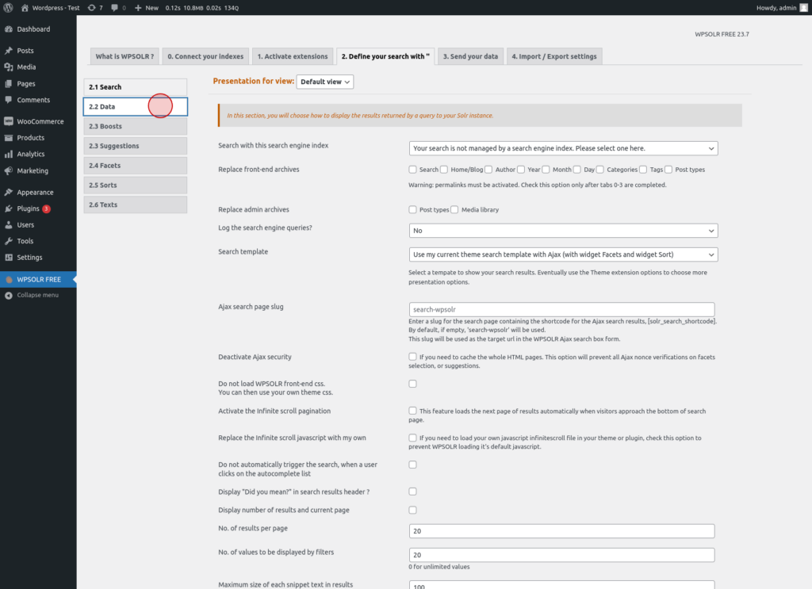Open the 2.3 Boosts section
The image size is (812, 589).
coord(135,126)
